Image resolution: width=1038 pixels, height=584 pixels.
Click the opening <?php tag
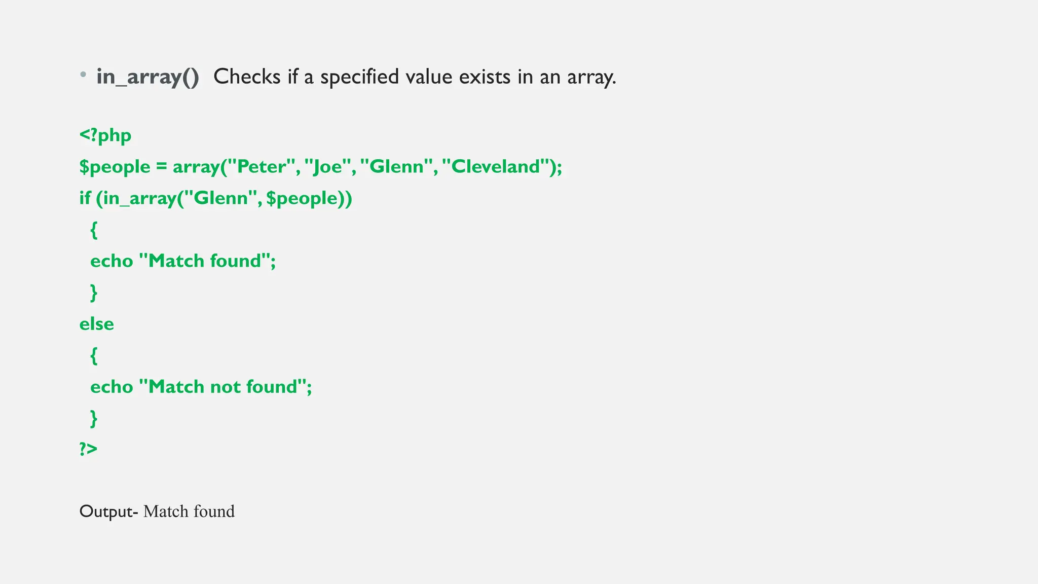tap(105, 135)
